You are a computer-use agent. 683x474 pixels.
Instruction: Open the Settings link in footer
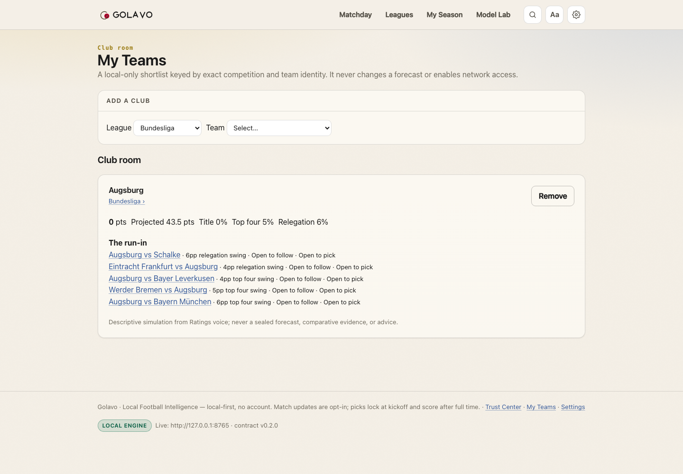[x=573, y=407]
